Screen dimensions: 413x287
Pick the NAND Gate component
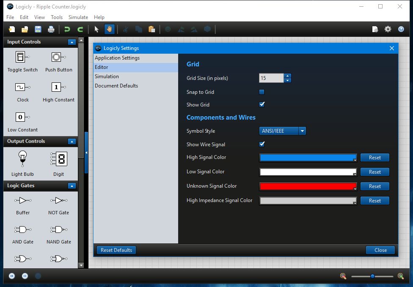pos(58,235)
